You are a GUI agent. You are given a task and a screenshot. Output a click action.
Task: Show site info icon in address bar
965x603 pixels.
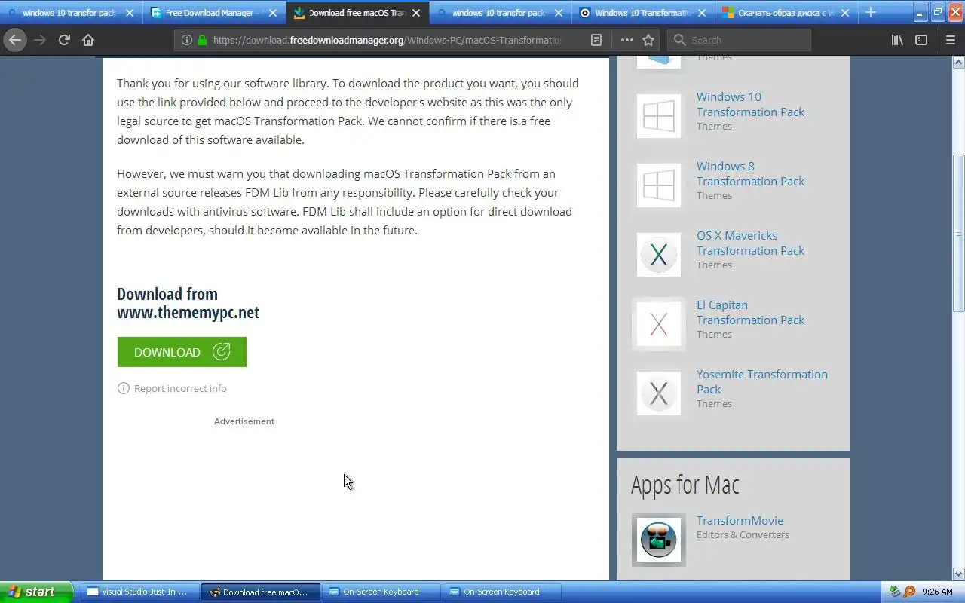[x=187, y=40]
